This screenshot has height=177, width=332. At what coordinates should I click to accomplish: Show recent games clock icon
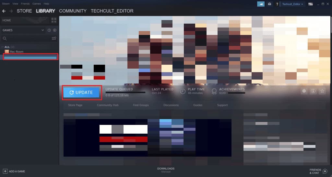click(x=49, y=30)
